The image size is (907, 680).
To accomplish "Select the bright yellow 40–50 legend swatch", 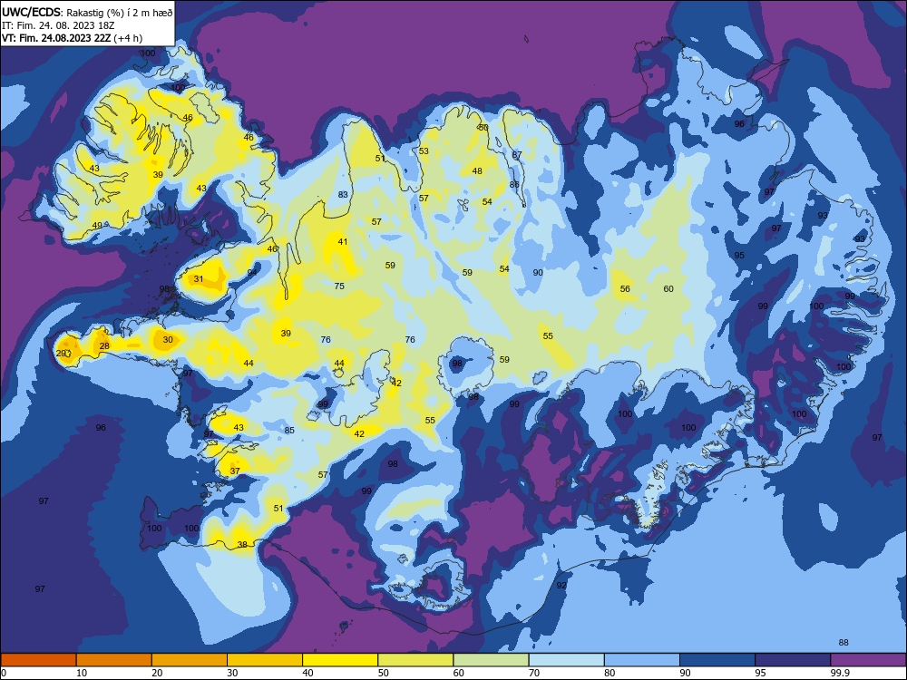I will (x=340, y=660).
